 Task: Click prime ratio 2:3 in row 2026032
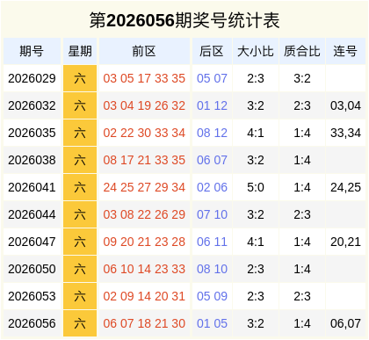302,105
